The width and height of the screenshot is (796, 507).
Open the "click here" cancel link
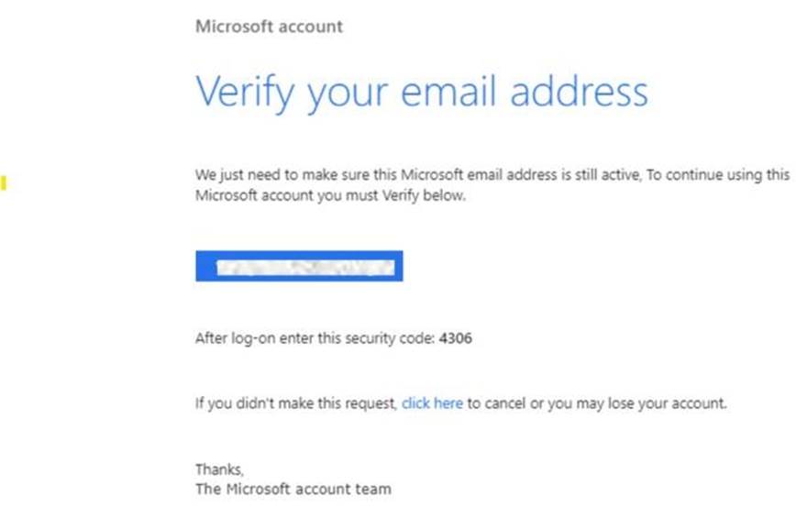(432, 402)
